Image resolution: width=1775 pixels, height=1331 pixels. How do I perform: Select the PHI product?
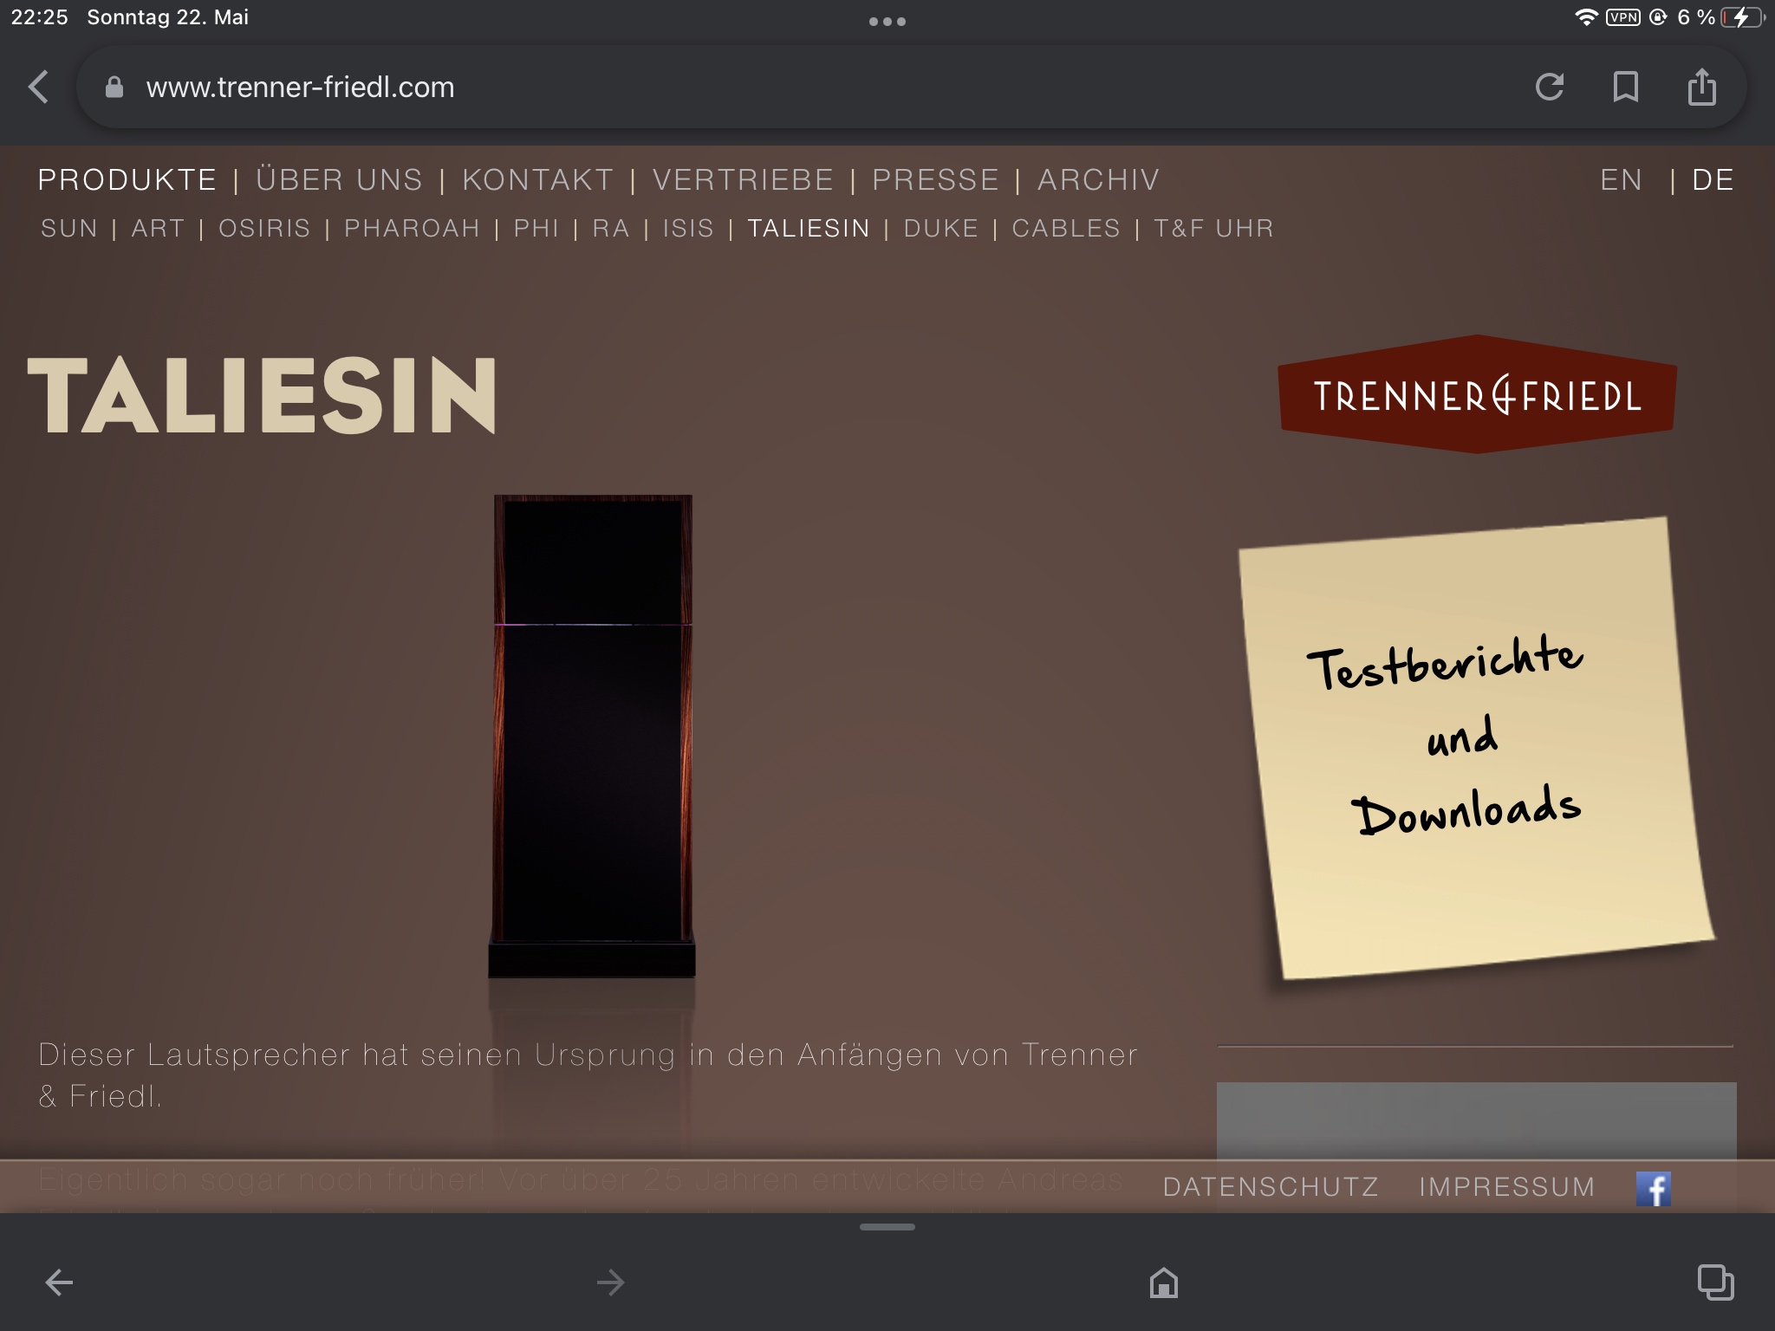tap(536, 228)
